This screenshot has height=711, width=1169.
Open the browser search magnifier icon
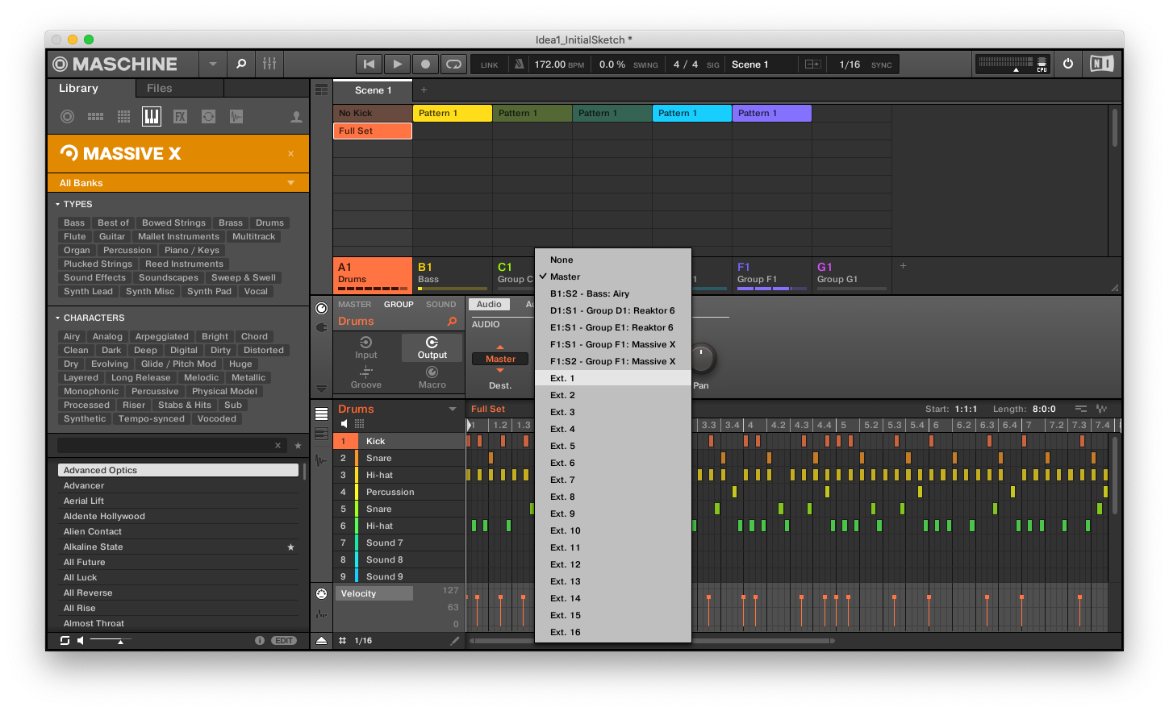click(240, 64)
